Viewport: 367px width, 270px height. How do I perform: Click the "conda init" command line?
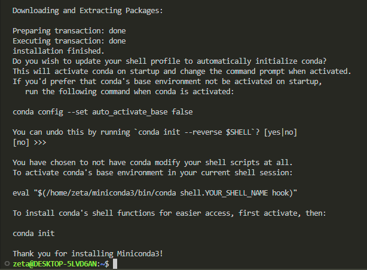35,233
